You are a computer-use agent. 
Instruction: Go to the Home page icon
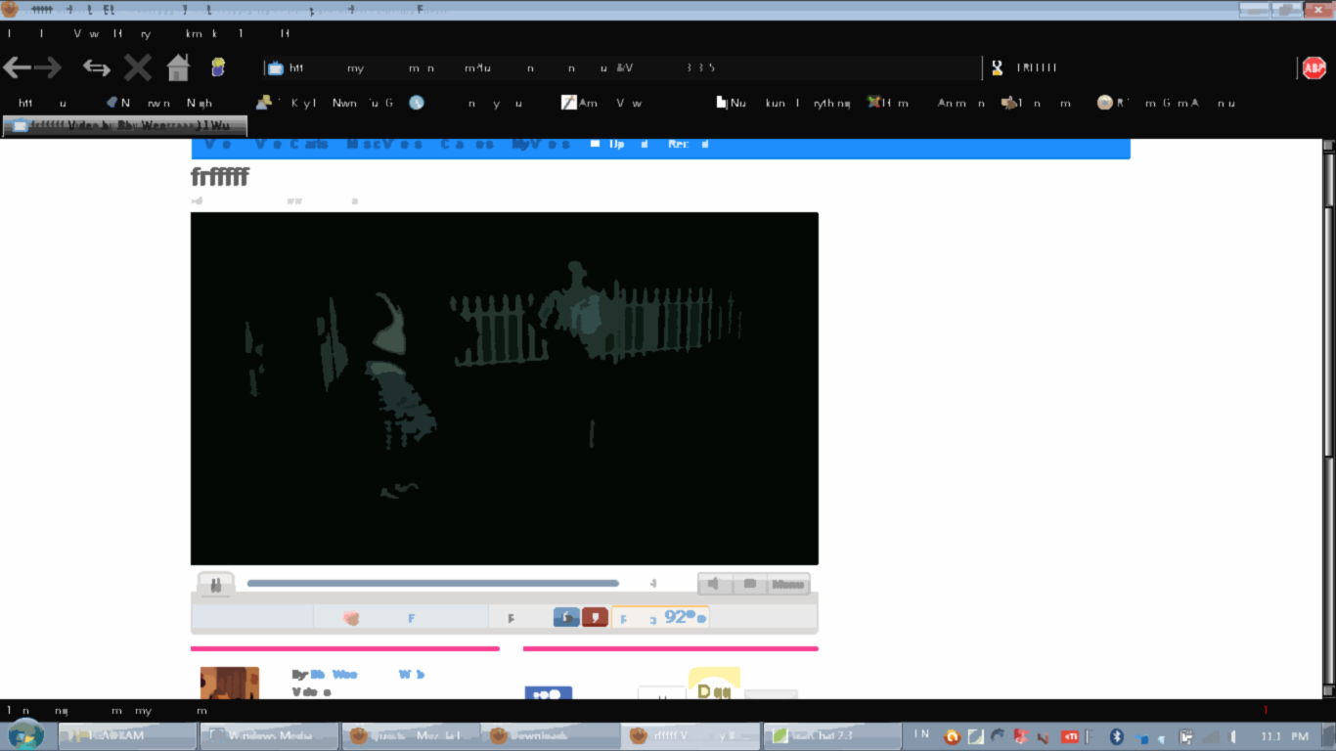[x=178, y=67]
